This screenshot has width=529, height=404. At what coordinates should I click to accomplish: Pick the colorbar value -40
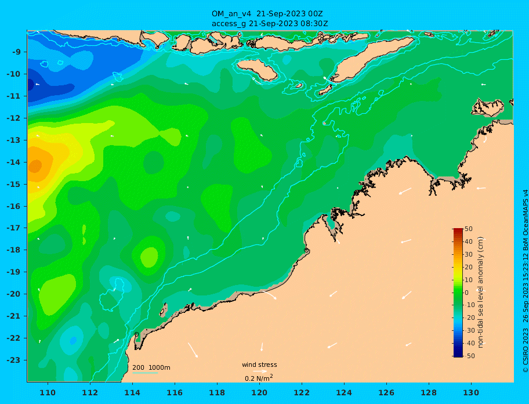pos(470,343)
